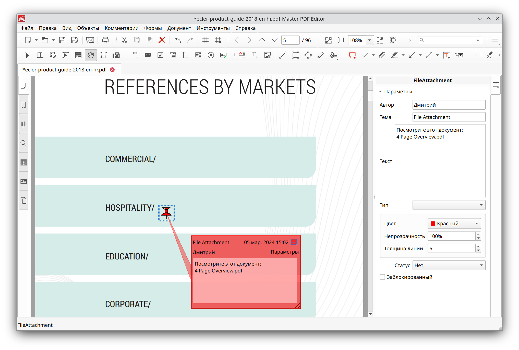The width and height of the screenshot is (519, 350).
Task: Click the Save As icon
Action: pos(75,40)
